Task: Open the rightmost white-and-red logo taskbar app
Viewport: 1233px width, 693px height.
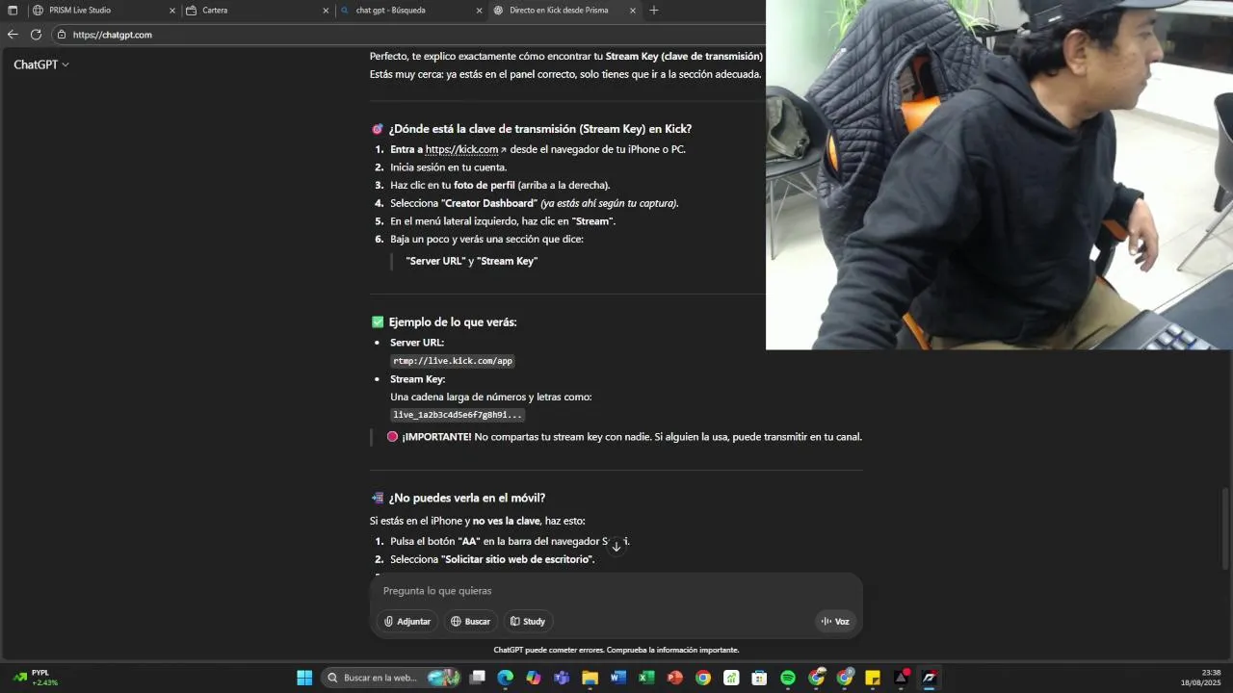Action: click(930, 678)
